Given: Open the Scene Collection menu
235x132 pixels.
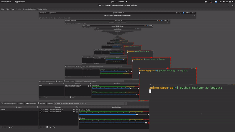Looking at the screenshot, I should click(29, 9).
